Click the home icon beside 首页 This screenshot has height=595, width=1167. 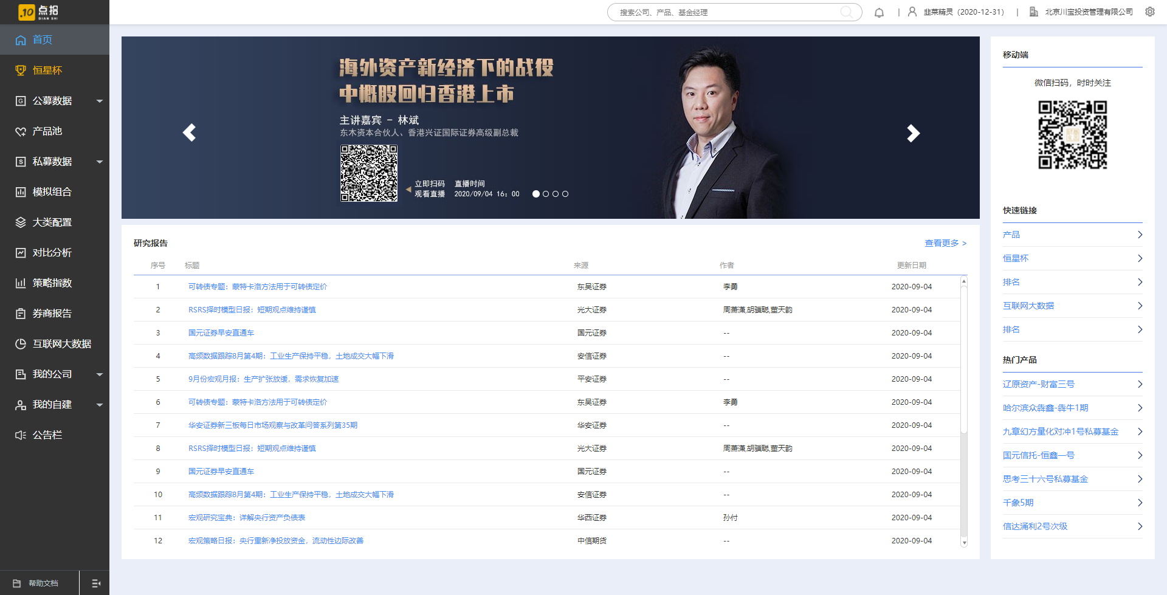pos(21,40)
